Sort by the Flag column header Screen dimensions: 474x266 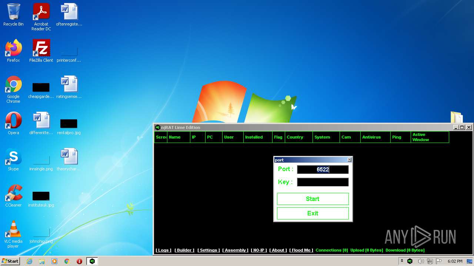pos(278,137)
